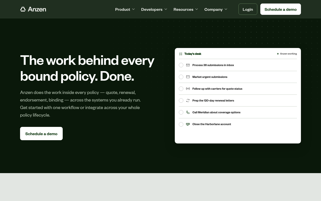Click the Process 38 submissions in inbox text
Screen dimensions: 321x201
213,65
